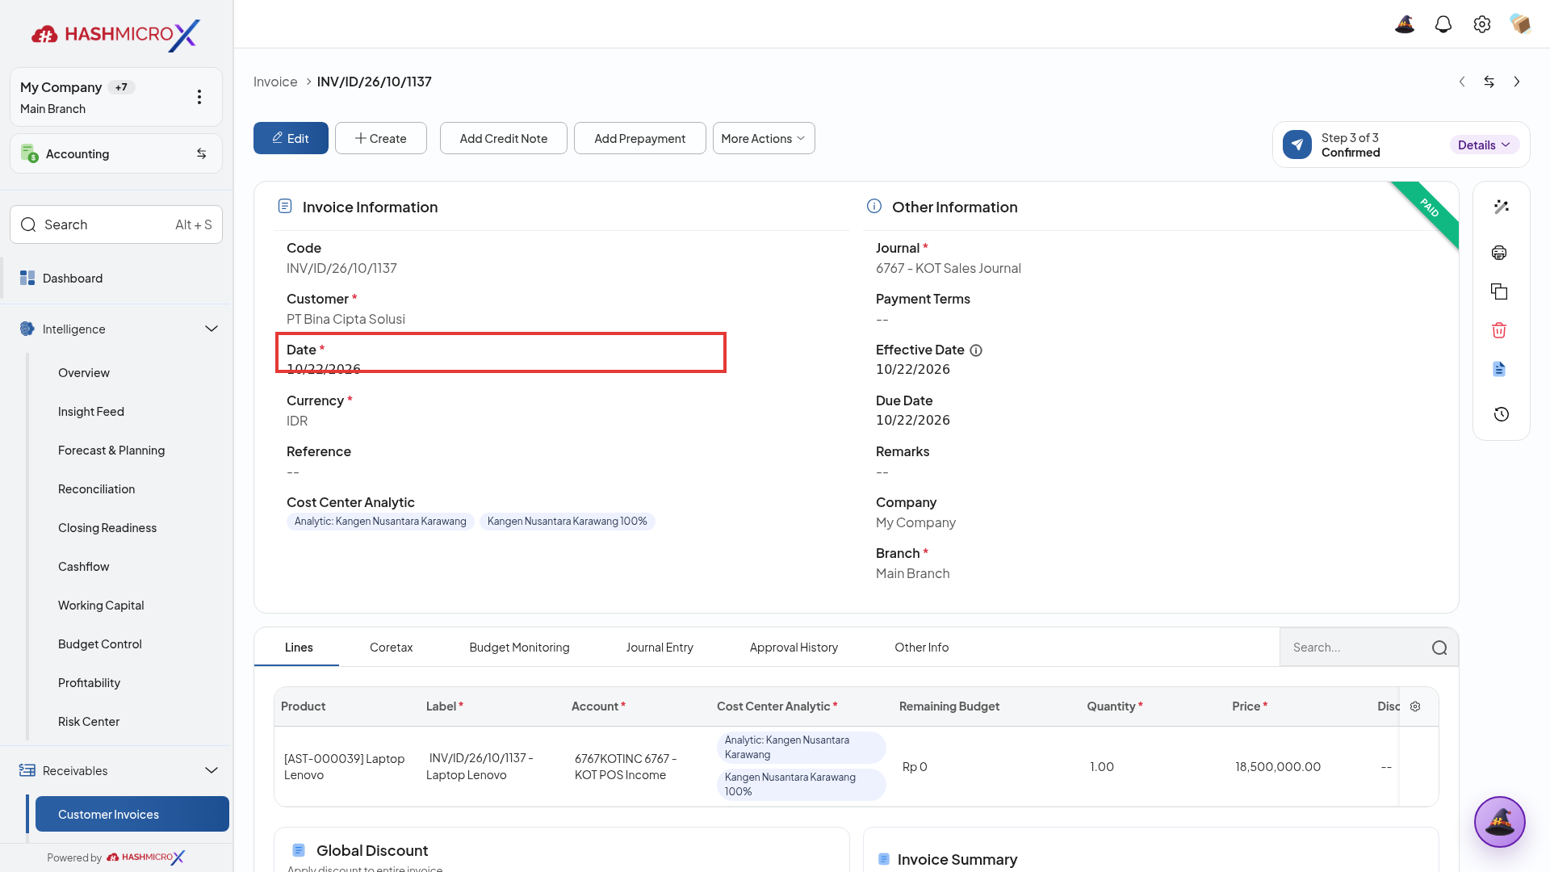Click the history clock icon in side toolbar
Viewport: 1550px width, 872px height.
tap(1502, 414)
